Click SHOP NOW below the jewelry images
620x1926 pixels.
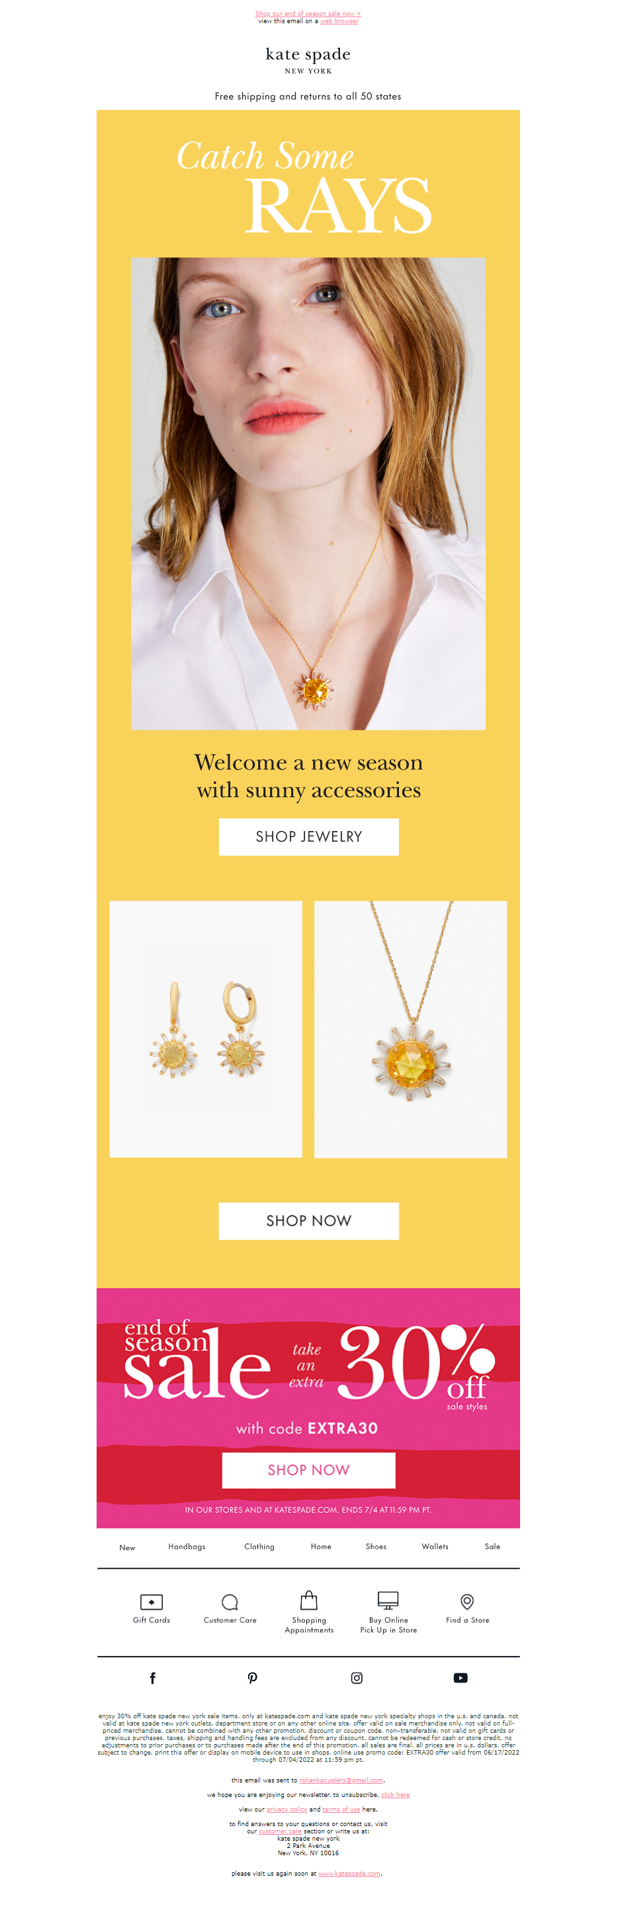pos(309,1221)
